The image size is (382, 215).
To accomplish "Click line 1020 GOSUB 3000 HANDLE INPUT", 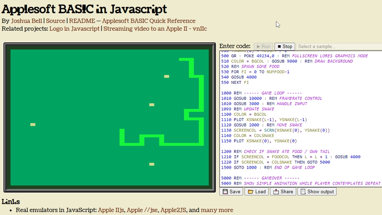I will point(264,104).
